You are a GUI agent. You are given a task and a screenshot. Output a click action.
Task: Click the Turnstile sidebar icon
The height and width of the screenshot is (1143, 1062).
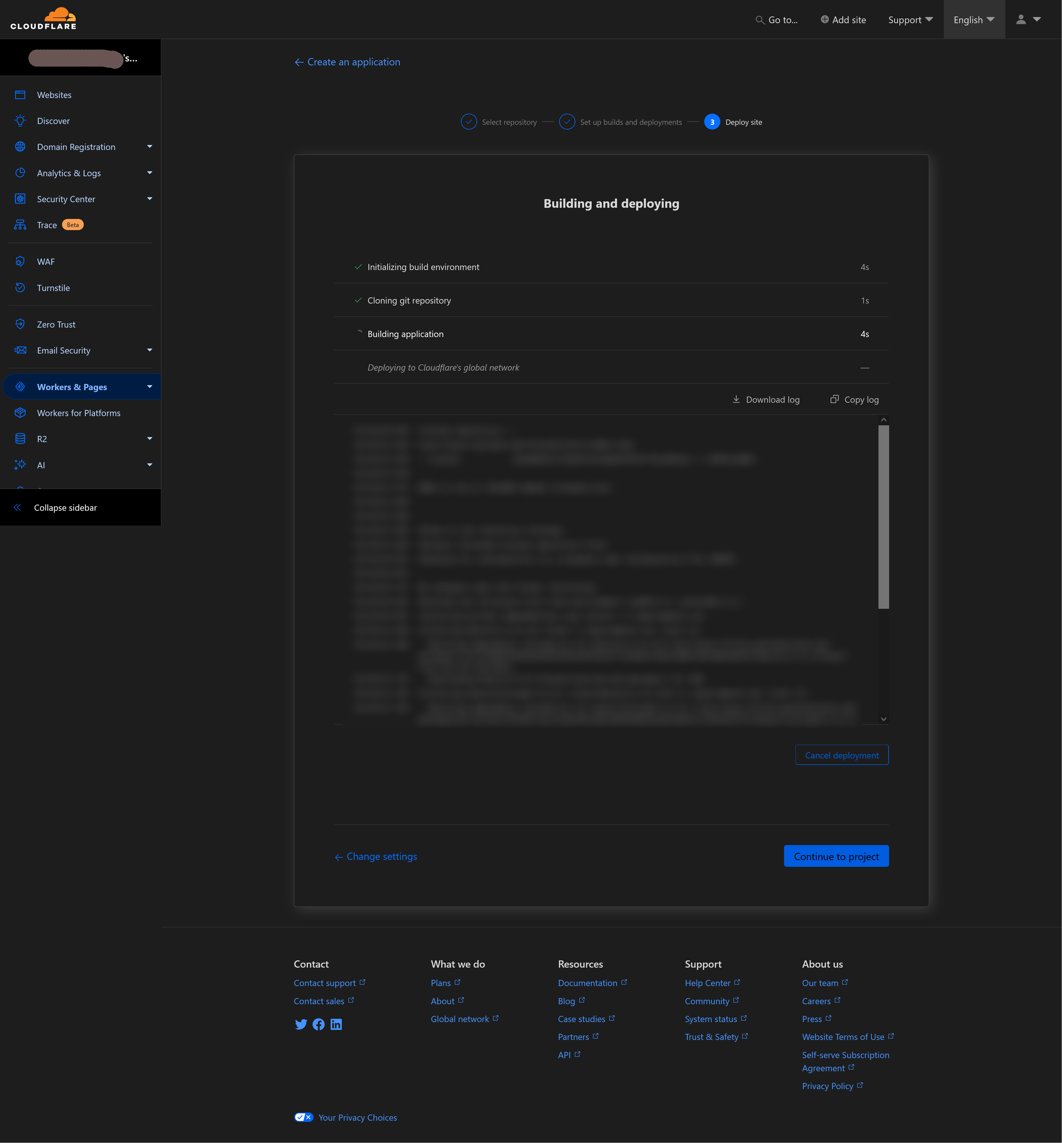point(20,287)
